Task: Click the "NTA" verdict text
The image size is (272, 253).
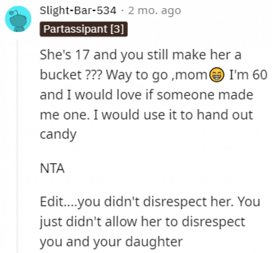Action: pyautogui.click(x=52, y=169)
